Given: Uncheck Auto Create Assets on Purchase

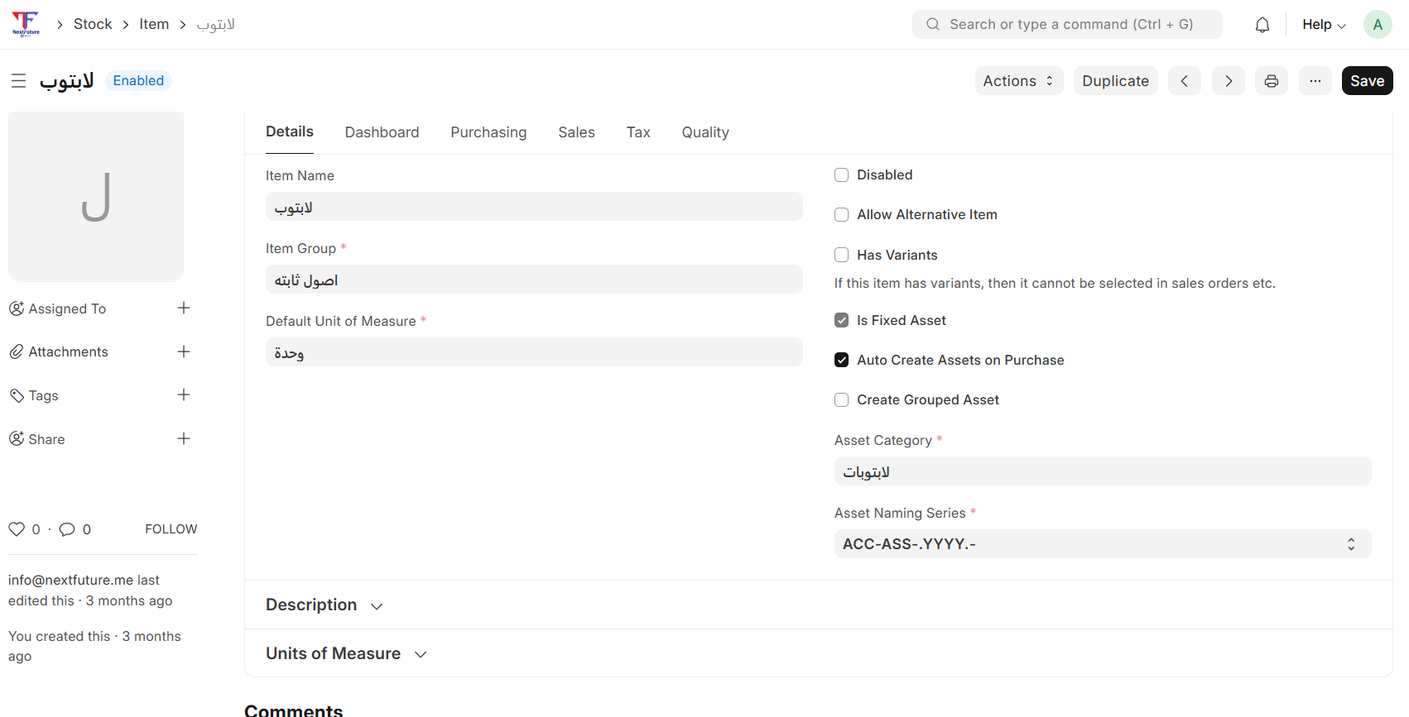Looking at the screenshot, I should point(842,361).
